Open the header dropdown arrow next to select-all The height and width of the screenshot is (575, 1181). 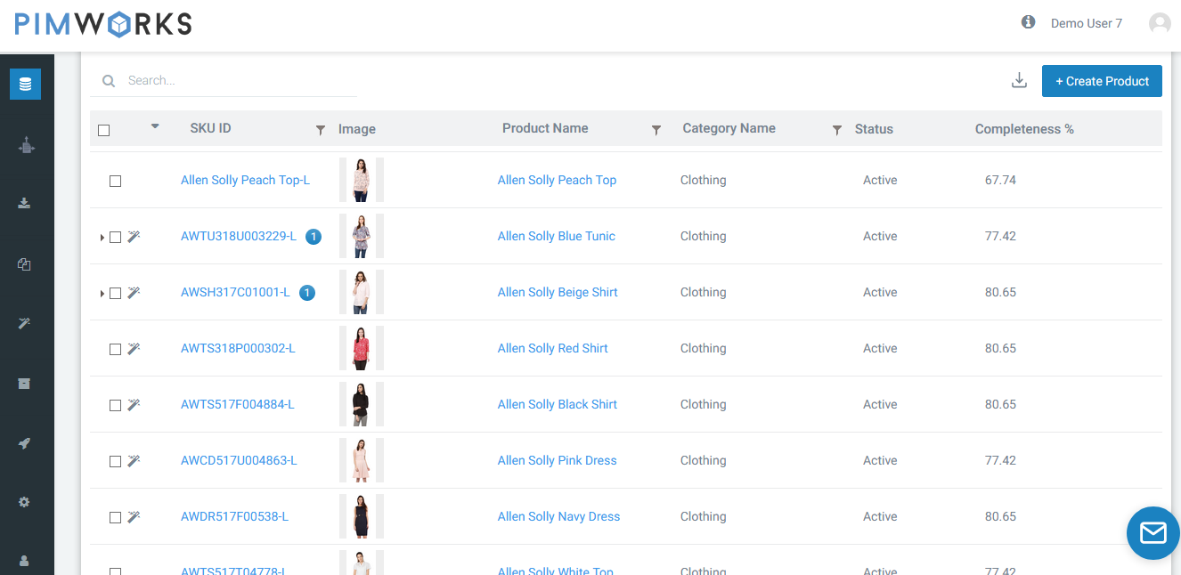pos(155,126)
